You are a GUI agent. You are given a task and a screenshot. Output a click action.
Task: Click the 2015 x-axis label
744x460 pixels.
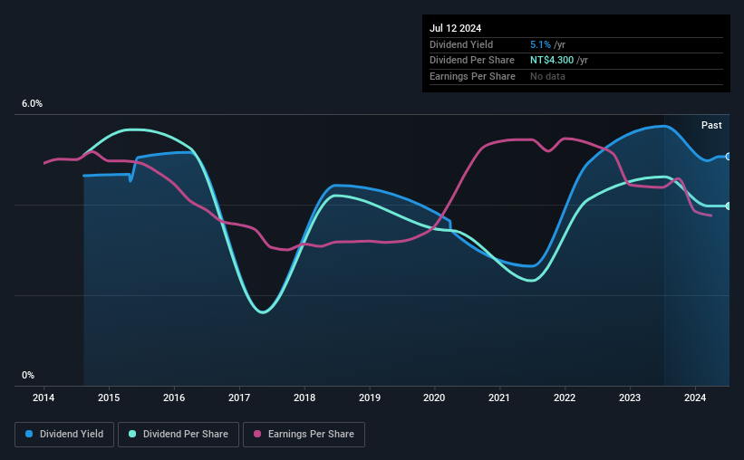(109, 398)
